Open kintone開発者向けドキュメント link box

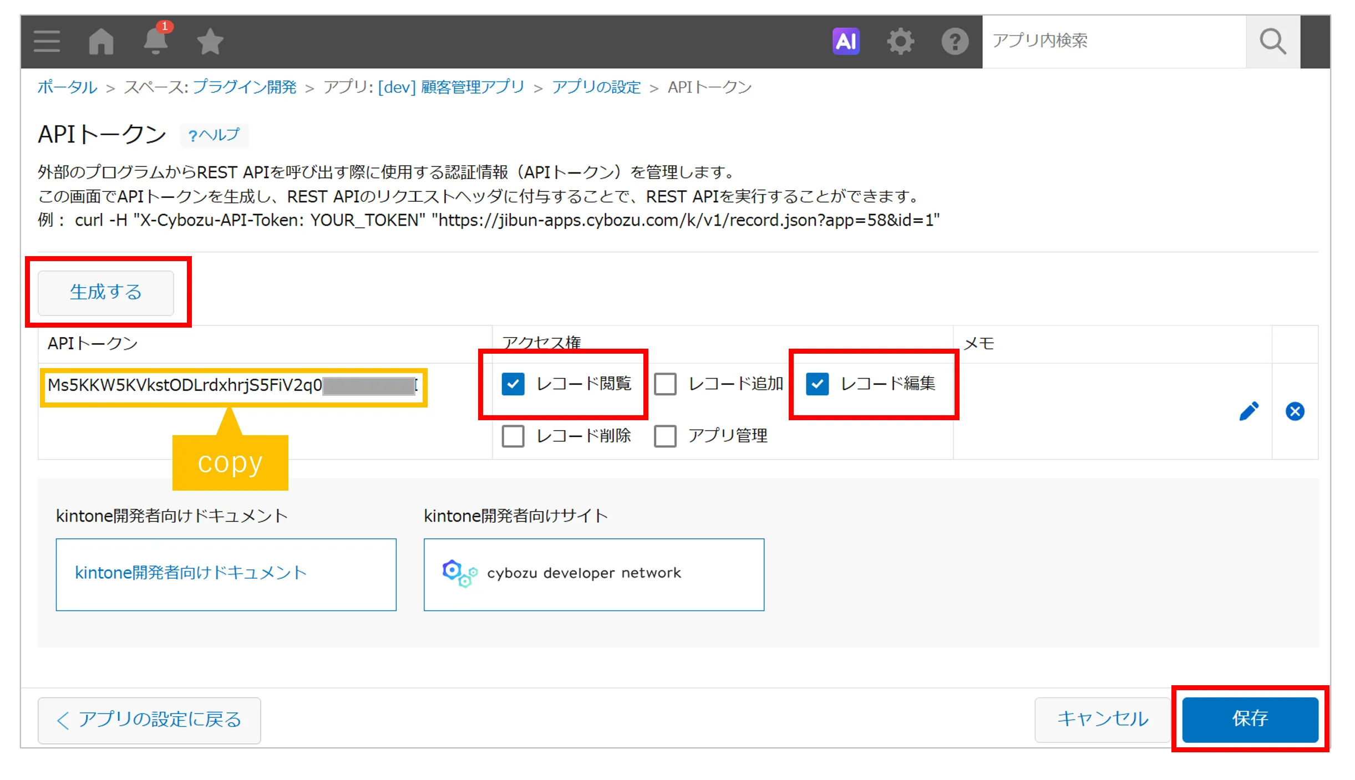coord(226,574)
